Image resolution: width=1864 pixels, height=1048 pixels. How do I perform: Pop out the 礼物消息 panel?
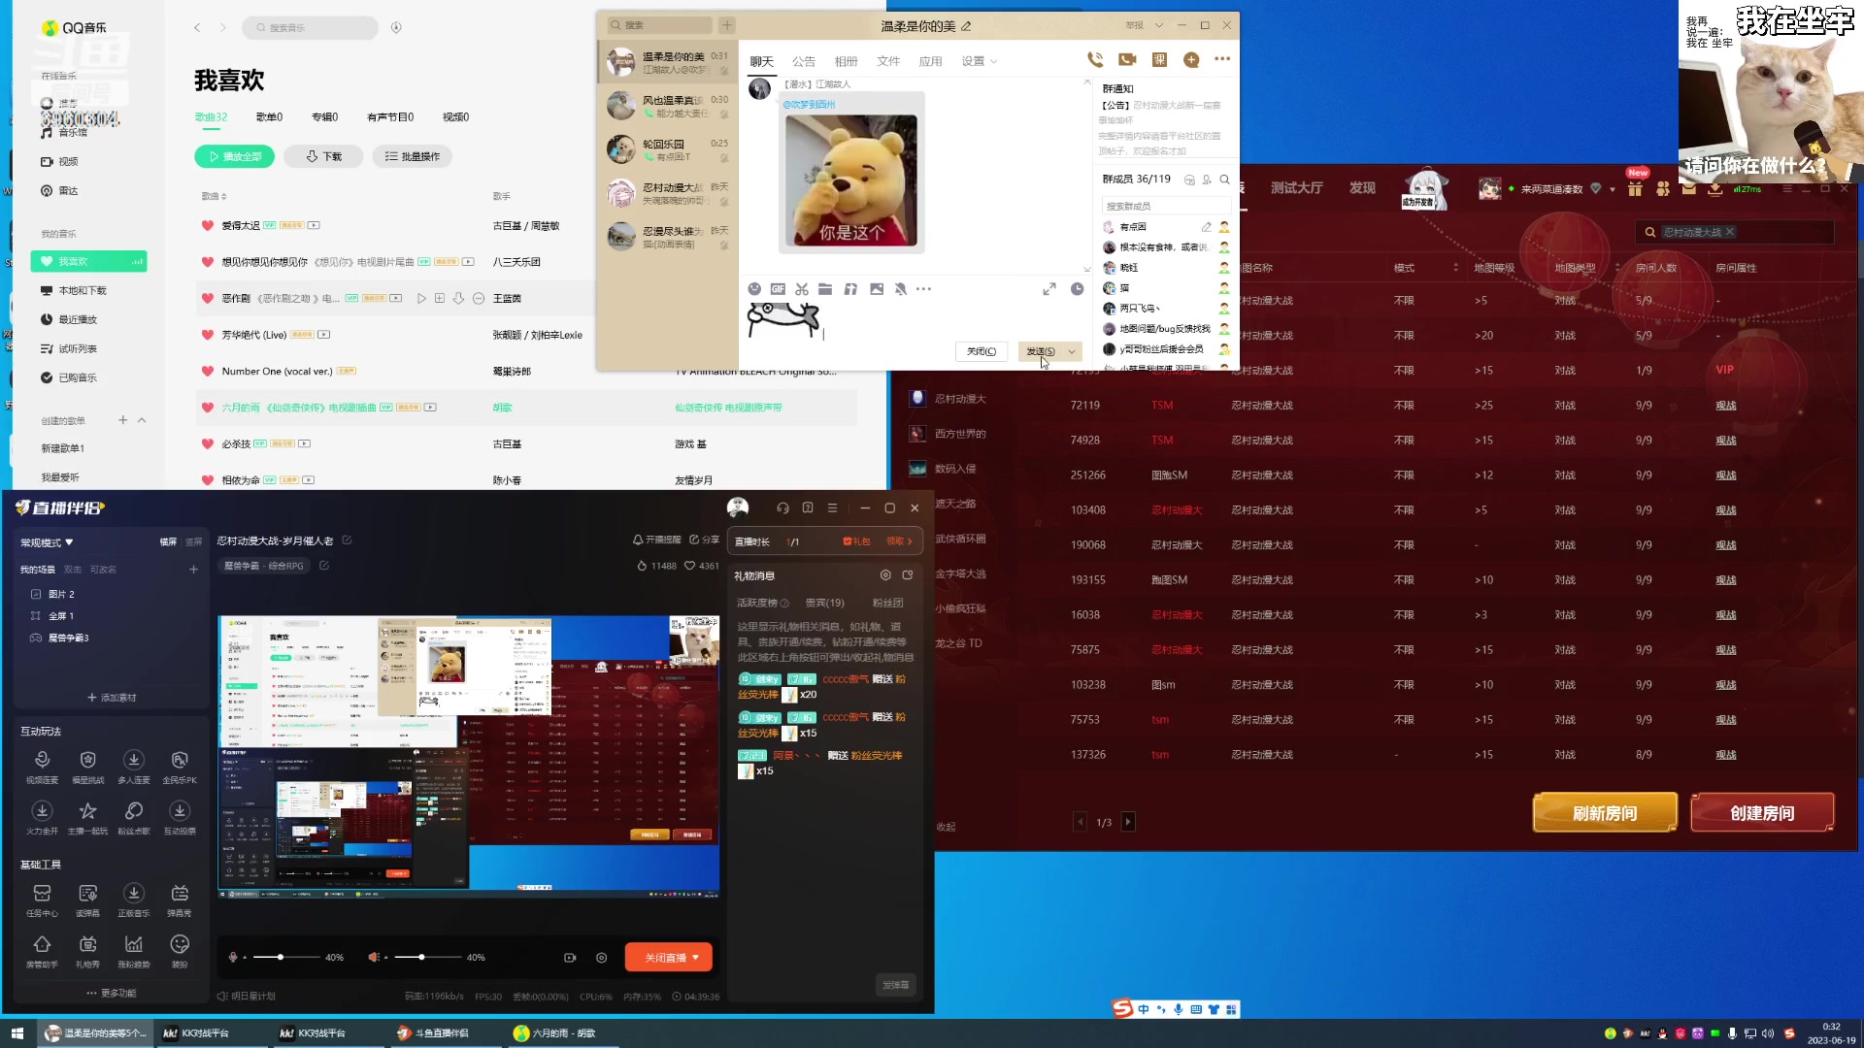[908, 575]
